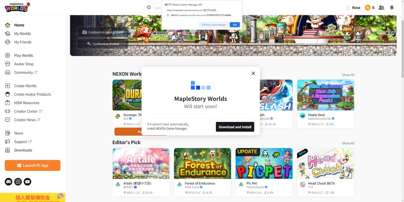This screenshot has height=202, width=404.
Task: Click the Pic Pet title text
Action: (x=251, y=183)
